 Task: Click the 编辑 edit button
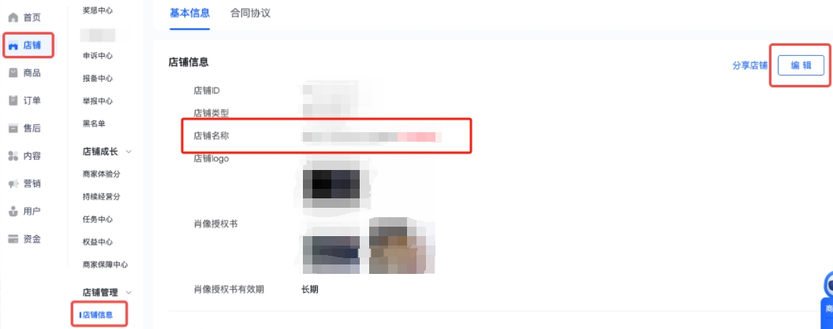pos(801,65)
